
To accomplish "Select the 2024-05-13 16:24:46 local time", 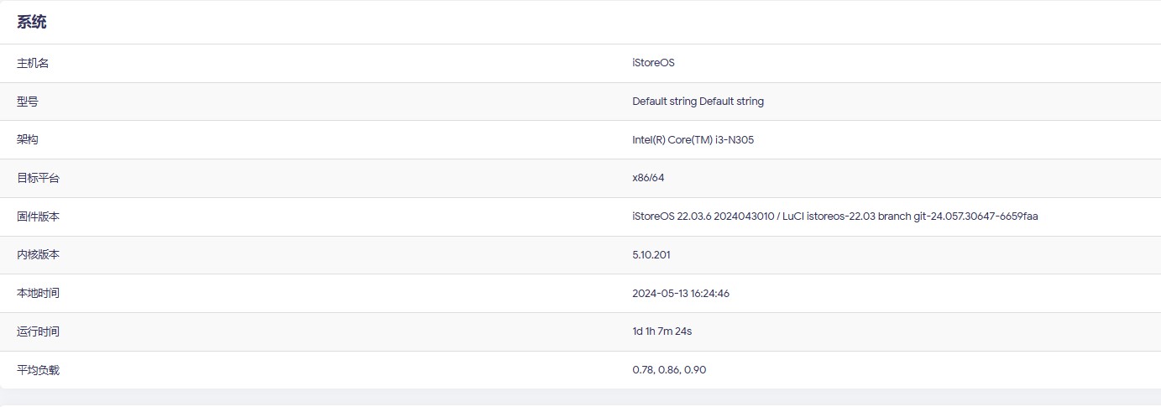I will [681, 294].
